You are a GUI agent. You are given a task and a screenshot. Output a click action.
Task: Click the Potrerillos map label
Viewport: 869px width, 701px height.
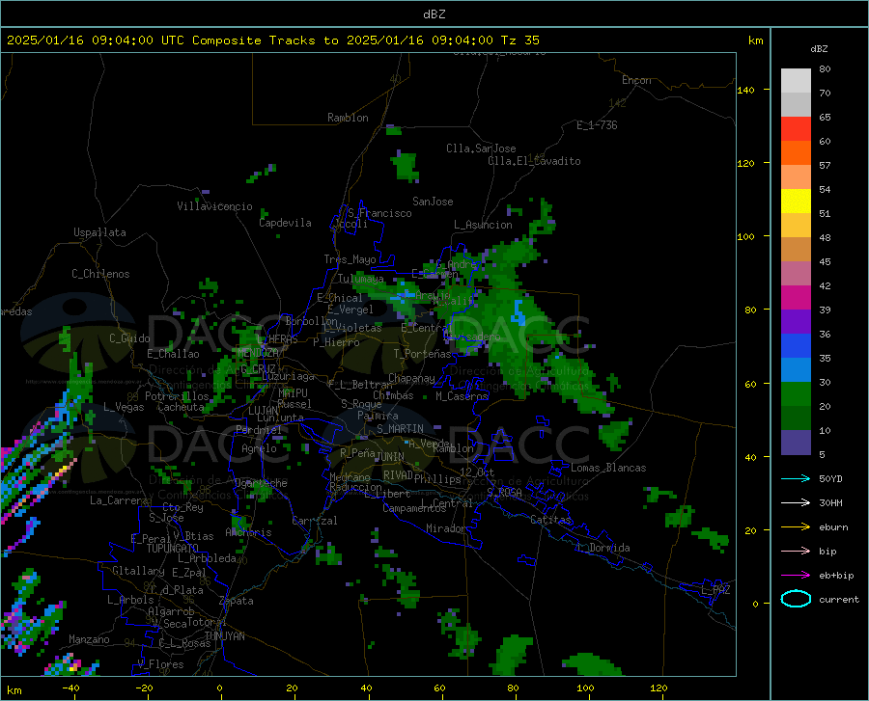[177, 396]
